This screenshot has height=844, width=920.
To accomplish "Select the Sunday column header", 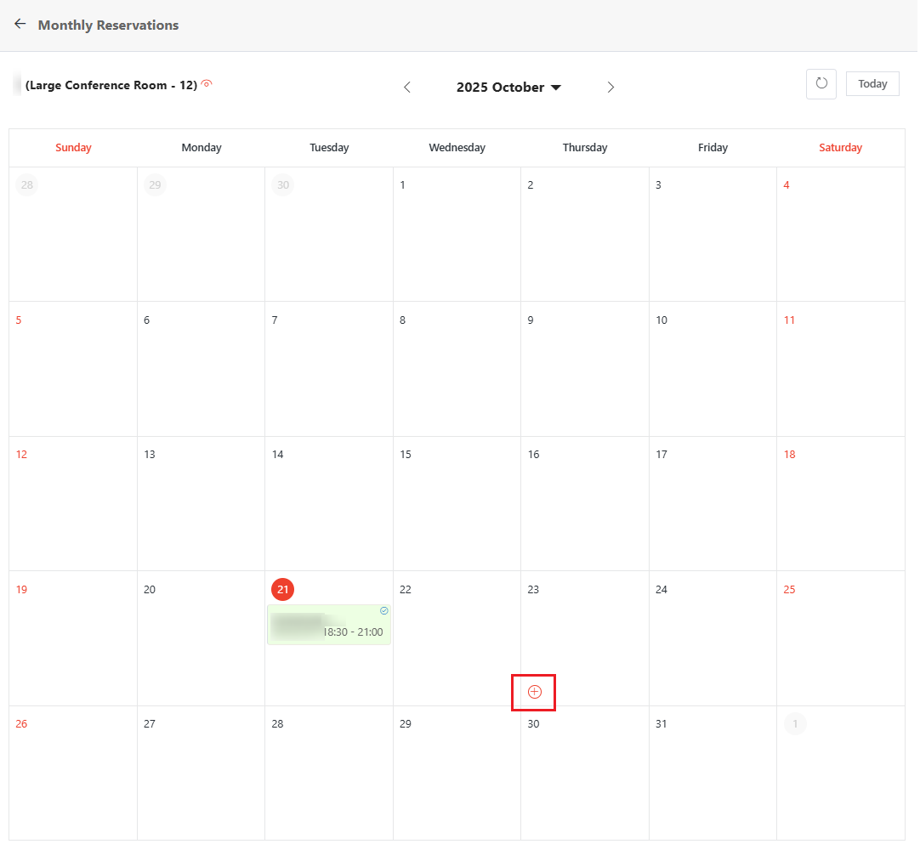I will 73,147.
